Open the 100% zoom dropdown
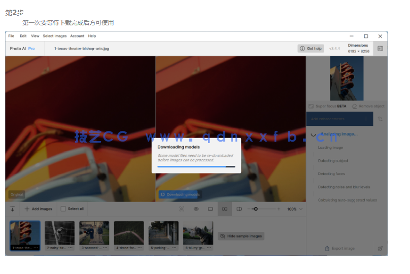This screenshot has height=274, width=410. pos(295,209)
